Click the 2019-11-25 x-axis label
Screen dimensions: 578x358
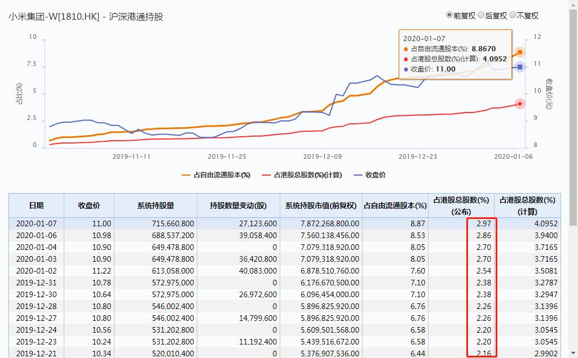[x=227, y=156]
